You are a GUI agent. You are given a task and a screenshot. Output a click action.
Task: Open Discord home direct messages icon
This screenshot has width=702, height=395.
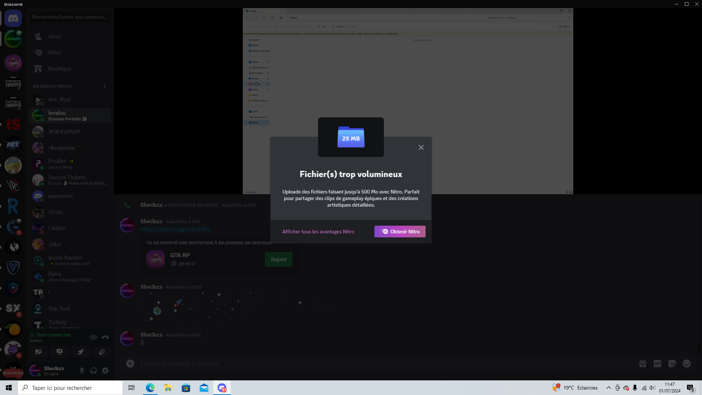pyautogui.click(x=13, y=18)
